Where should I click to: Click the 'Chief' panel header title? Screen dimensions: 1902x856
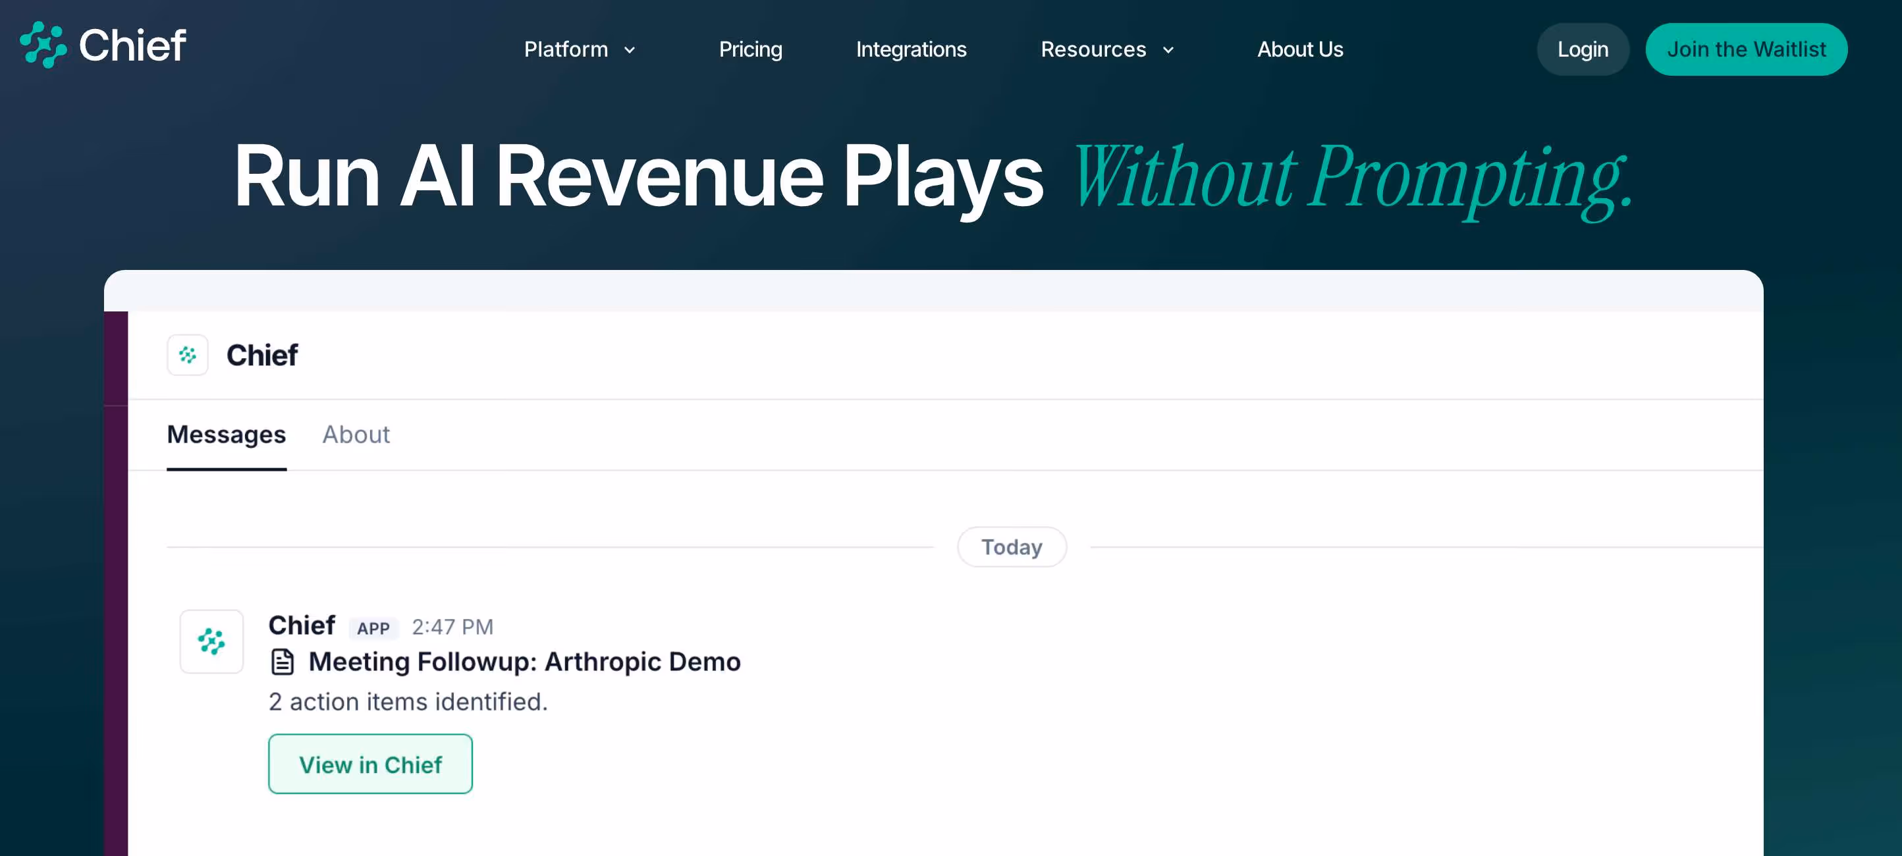pyautogui.click(x=261, y=355)
